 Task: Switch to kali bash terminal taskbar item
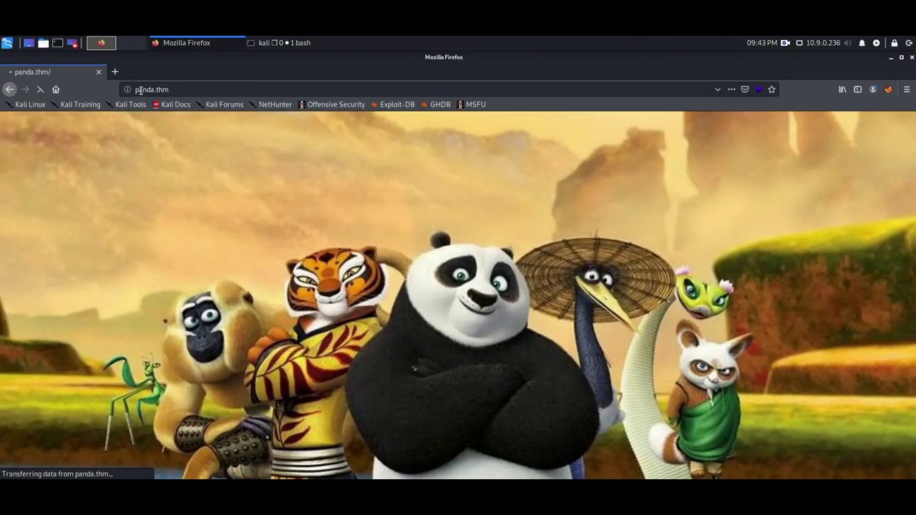(x=278, y=43)
